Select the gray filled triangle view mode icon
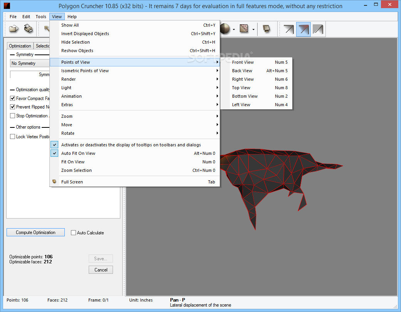401x312 pixels. tap(318, 29)
